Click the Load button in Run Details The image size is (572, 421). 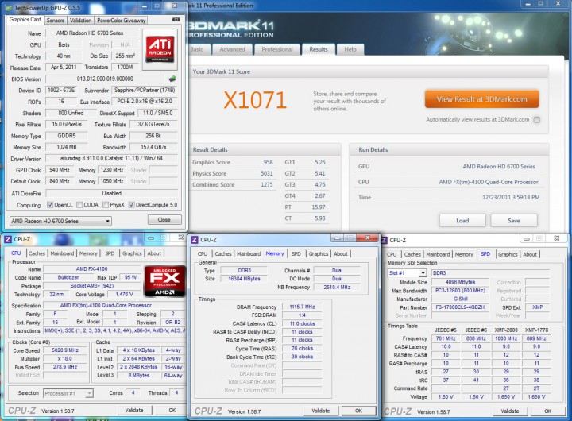tap(462, 220)
